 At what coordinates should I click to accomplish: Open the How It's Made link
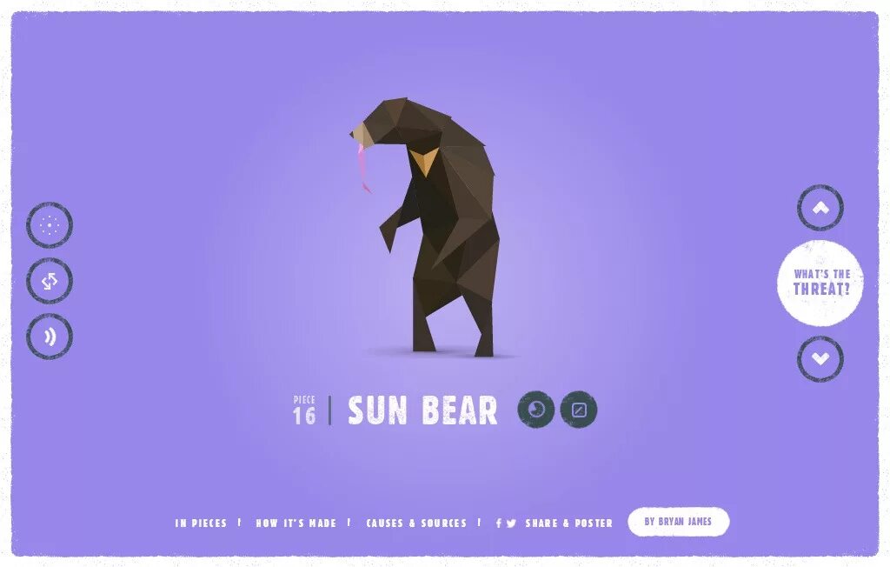[296, 523]
